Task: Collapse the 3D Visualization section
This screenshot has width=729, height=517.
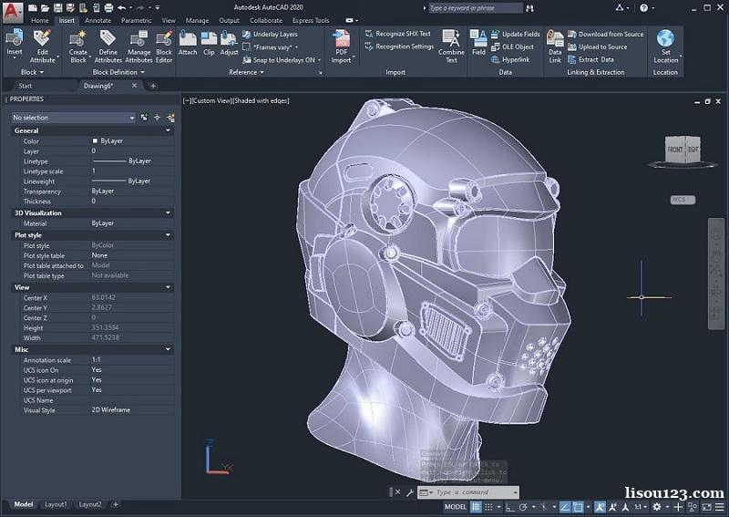Action: (168, 213)
